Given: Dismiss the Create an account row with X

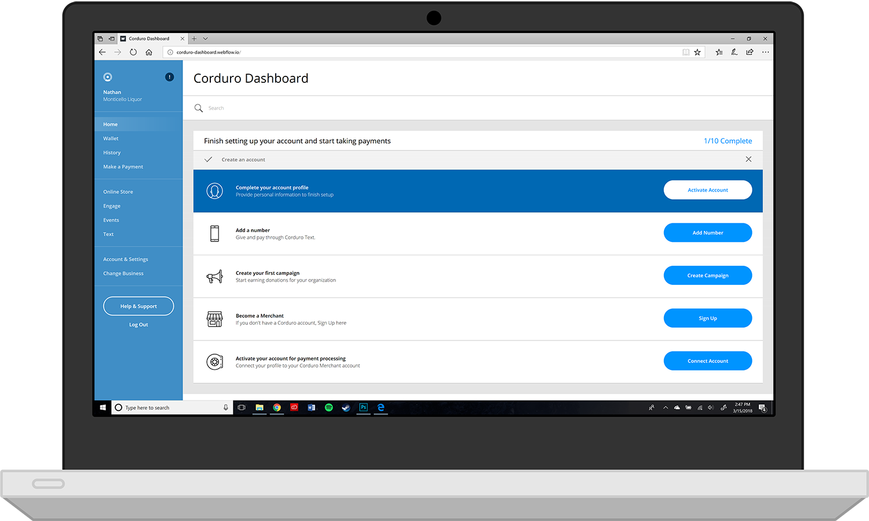Looking at the screenshot, I should (748, 159).
